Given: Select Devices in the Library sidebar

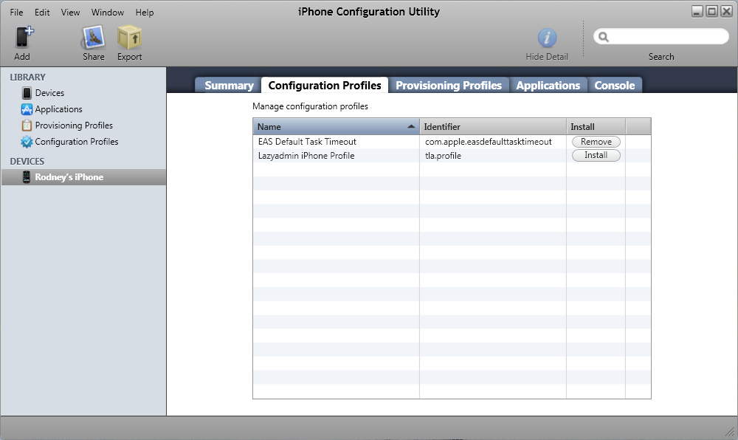Looking at the screenshot, I should (49, 93).
